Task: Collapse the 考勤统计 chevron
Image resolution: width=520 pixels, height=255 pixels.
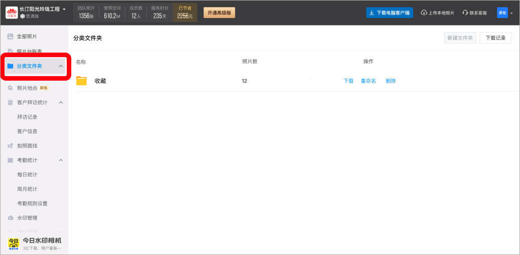Action: coord(61,160)
